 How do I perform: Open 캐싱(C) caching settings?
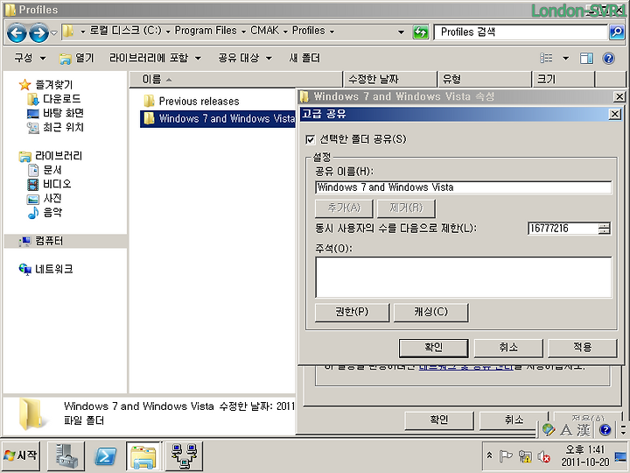coord(430,312)
